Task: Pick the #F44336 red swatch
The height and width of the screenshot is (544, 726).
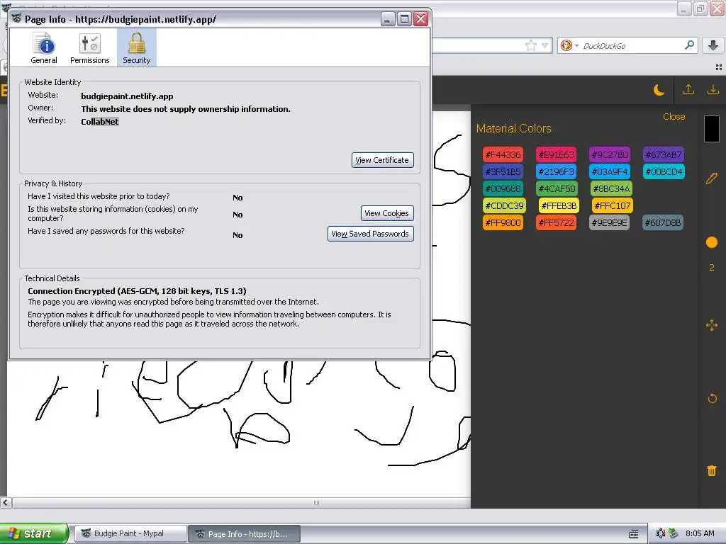Action: [503, 154]
